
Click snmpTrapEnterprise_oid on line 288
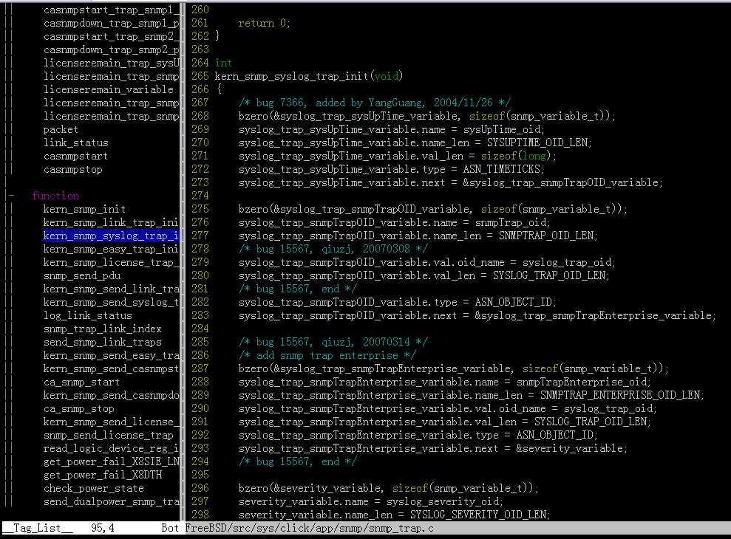pyautogui.click(x=582, y=382)
